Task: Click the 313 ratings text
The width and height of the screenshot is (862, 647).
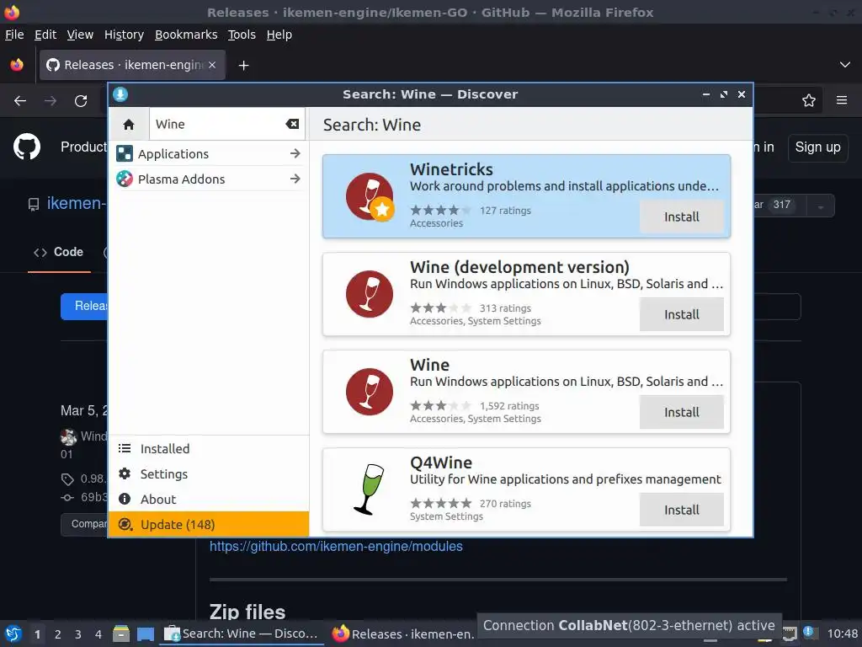Action: (x=505, y=308)
